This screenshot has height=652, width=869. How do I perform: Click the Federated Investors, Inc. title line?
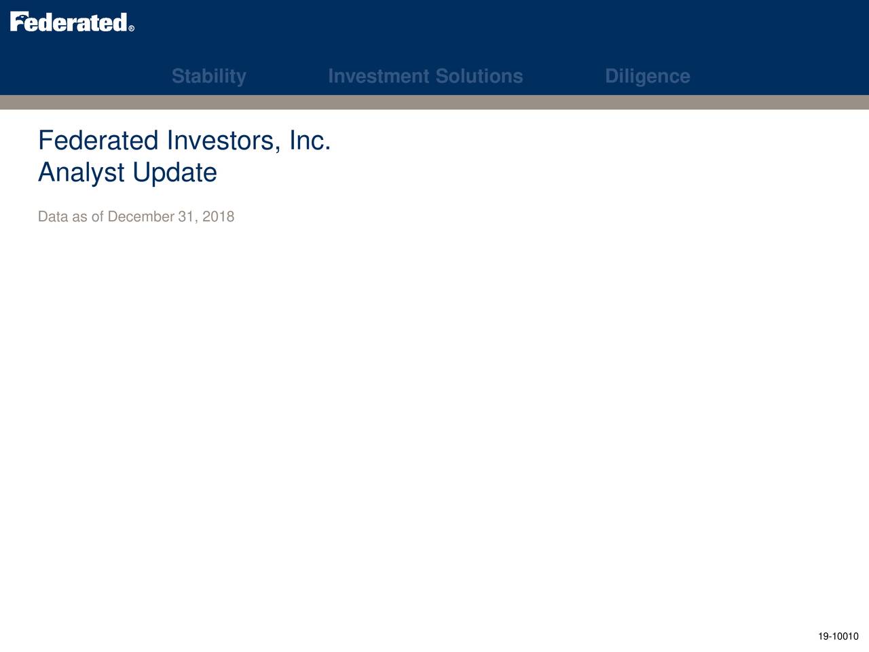[x=185, y=141]
